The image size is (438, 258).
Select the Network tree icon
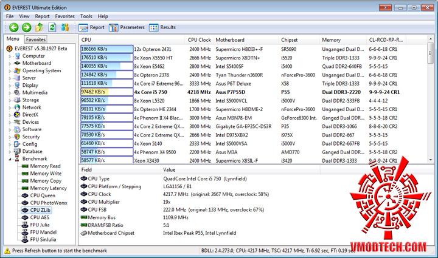[17, 107]
